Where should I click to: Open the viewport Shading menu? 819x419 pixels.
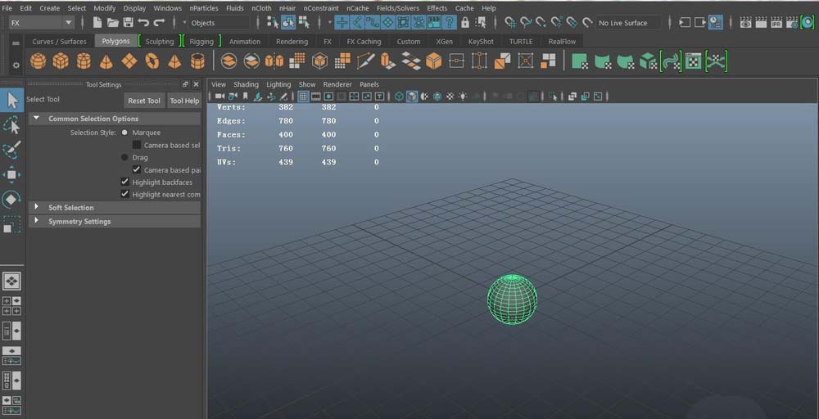[246, 84]
